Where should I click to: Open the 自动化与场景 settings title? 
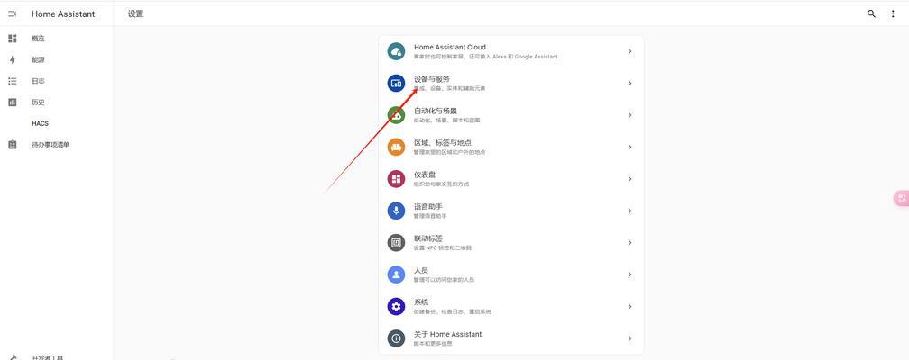[x=436, y=111]
